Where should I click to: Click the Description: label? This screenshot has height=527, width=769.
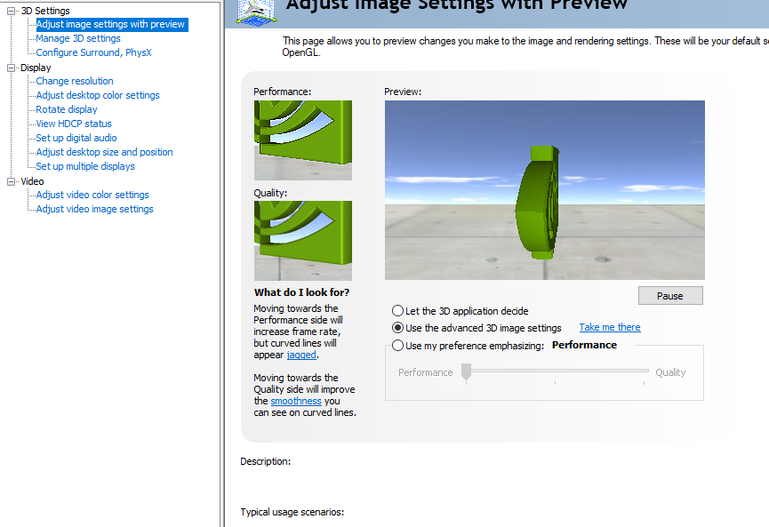coord(265,461)
